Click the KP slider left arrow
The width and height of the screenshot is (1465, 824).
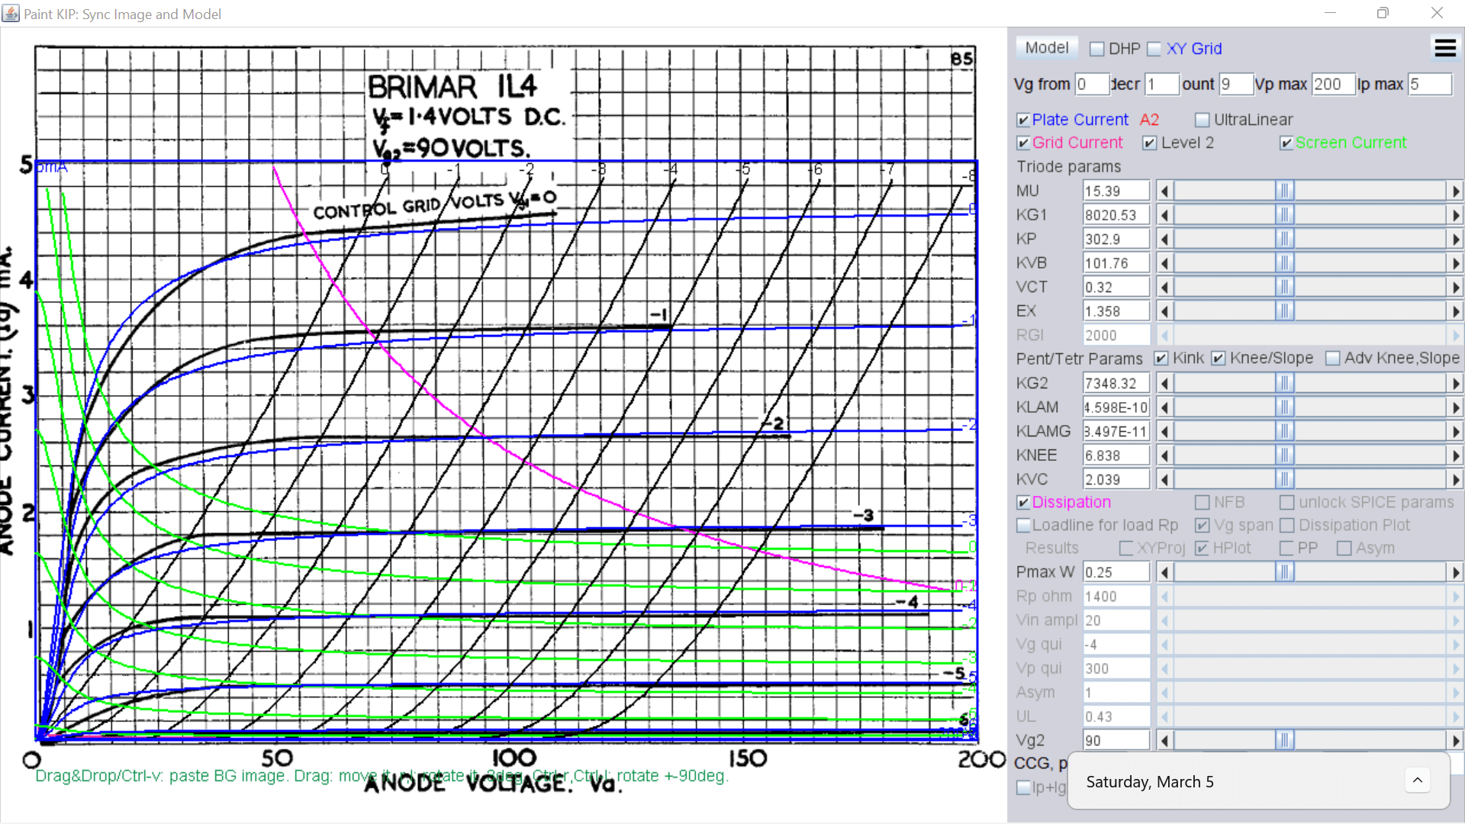pos(1164,239)
